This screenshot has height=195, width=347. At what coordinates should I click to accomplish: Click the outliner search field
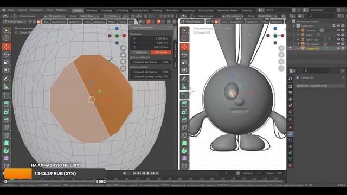coord(322,16)
